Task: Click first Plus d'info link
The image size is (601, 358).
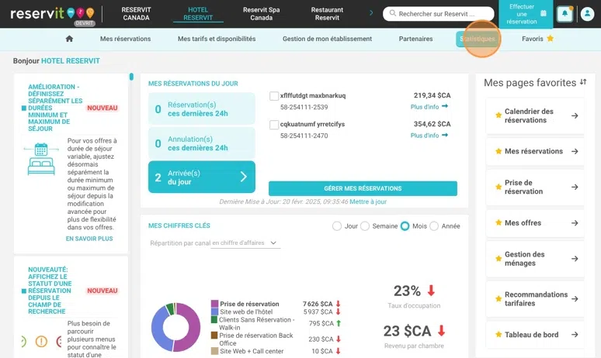Action: click(x=424, y=107)
